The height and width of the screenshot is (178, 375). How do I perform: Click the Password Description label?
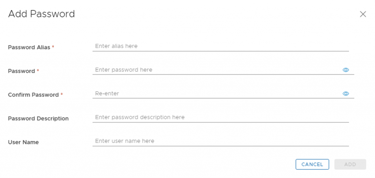(38, 119)
